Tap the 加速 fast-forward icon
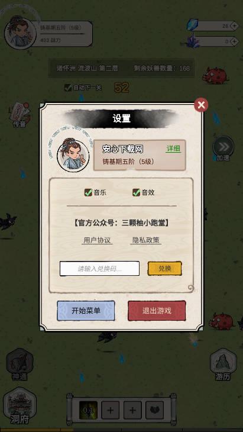Screen dimensions: 243x432 (x=223, y=149)
